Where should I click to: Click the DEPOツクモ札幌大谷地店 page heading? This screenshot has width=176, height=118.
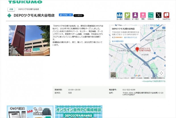[x=34, y=15]
